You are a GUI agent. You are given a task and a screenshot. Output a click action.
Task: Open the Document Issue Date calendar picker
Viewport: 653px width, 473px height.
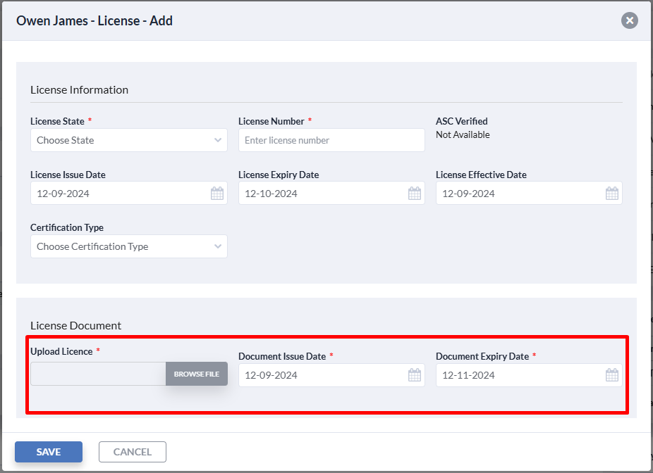click(415, 375)
